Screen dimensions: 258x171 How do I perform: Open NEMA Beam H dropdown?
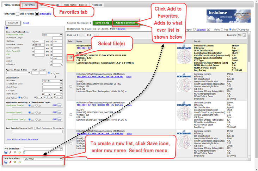click(x=48, y=94)
